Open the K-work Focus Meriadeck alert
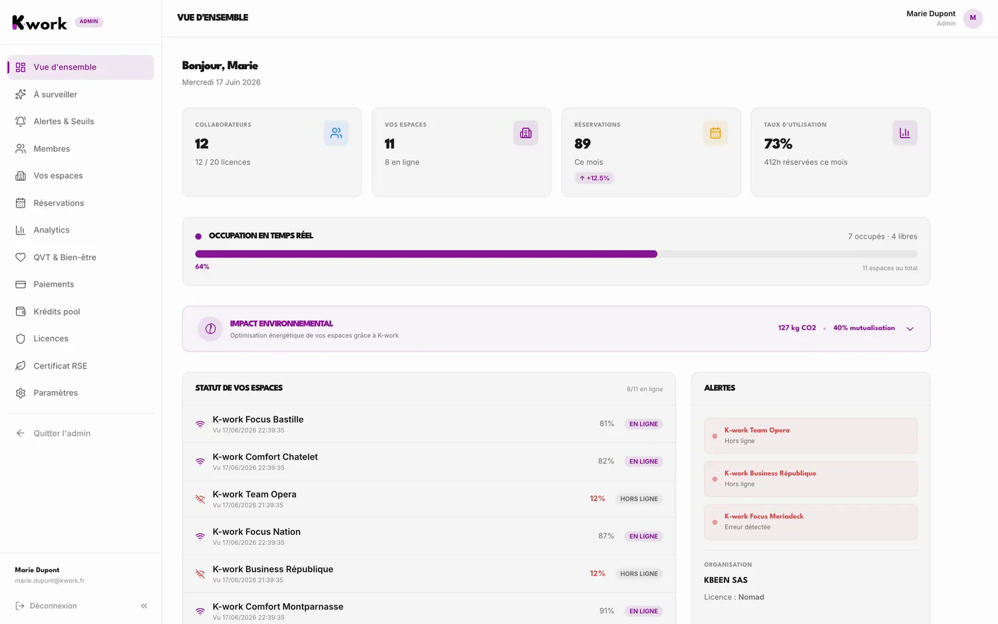Image resolution: width=998 pixels, height=624 pixels. [810, 522]
